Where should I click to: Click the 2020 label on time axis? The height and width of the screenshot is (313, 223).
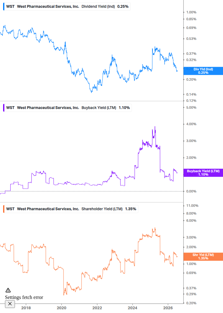[x=61, y=308]
